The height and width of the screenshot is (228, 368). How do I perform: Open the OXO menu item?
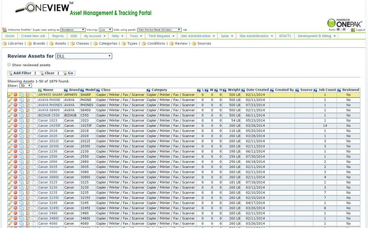tap(74, 36)
